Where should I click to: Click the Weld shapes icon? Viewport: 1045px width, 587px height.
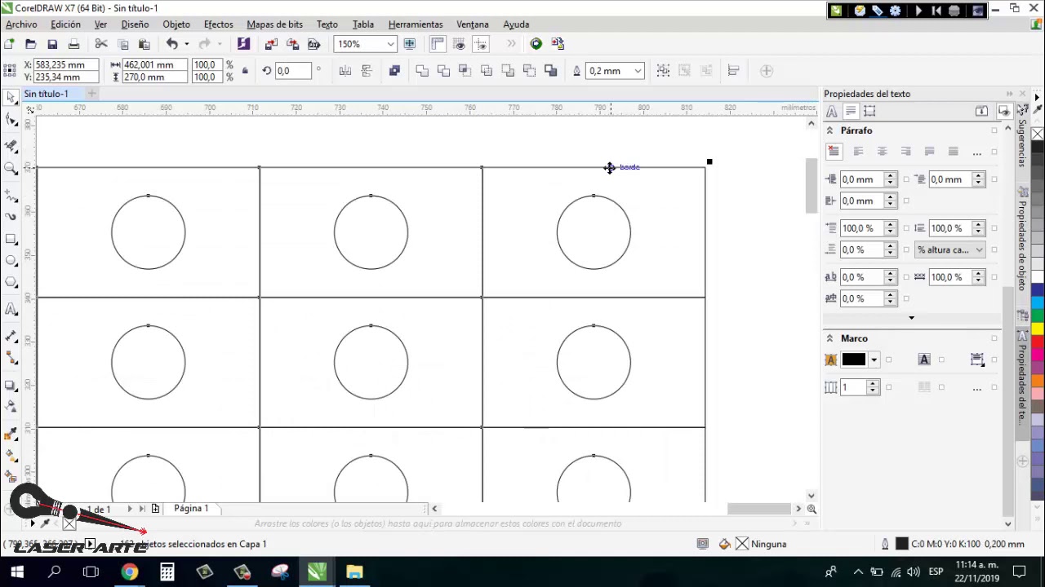click(422, 71)
